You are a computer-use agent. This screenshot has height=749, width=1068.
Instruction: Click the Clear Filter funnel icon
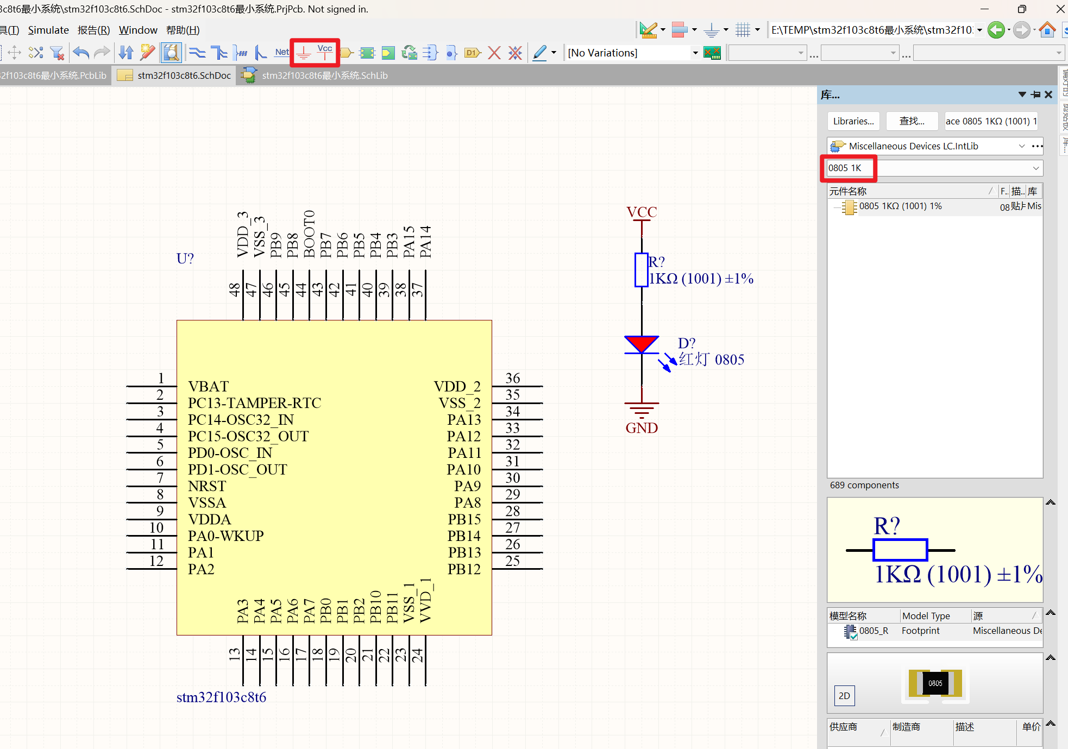point(56,53)
